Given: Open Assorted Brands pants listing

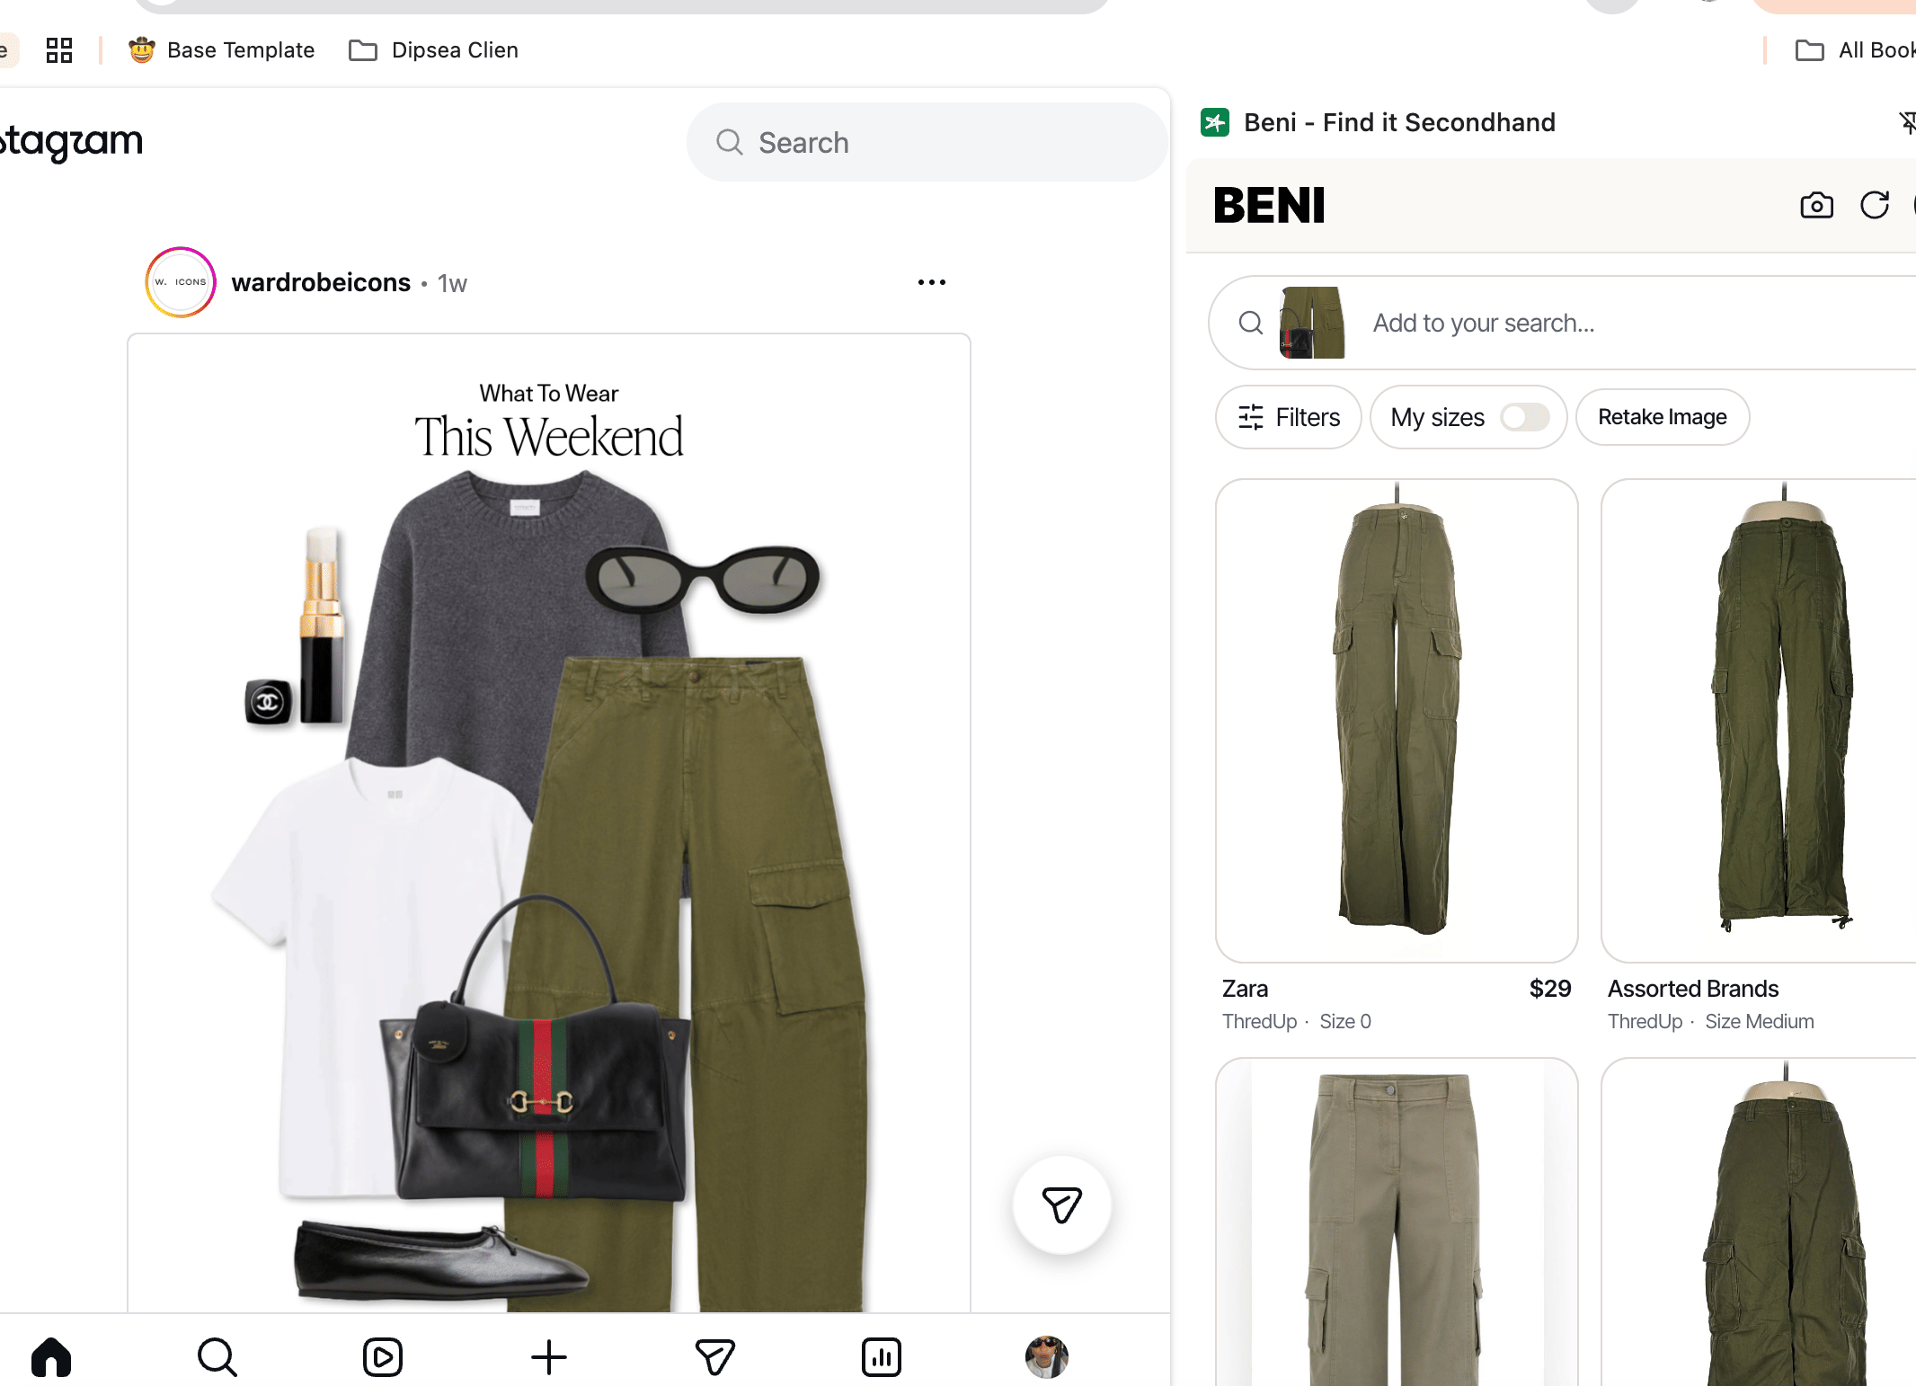Looking at the screenshot, I should click(1759, 720).
